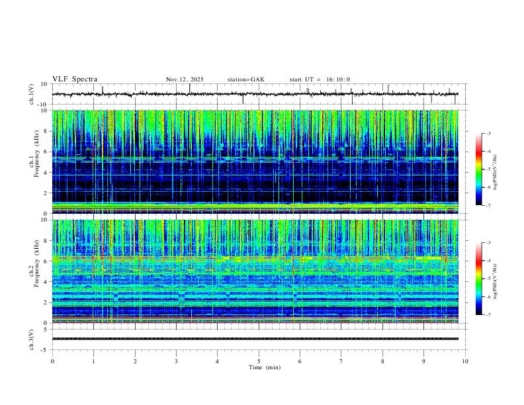Image resolution: width=524 pixels, height=405 pixels.
Task: Click the "5" tick on the Time axis
Action: (259, 361)
